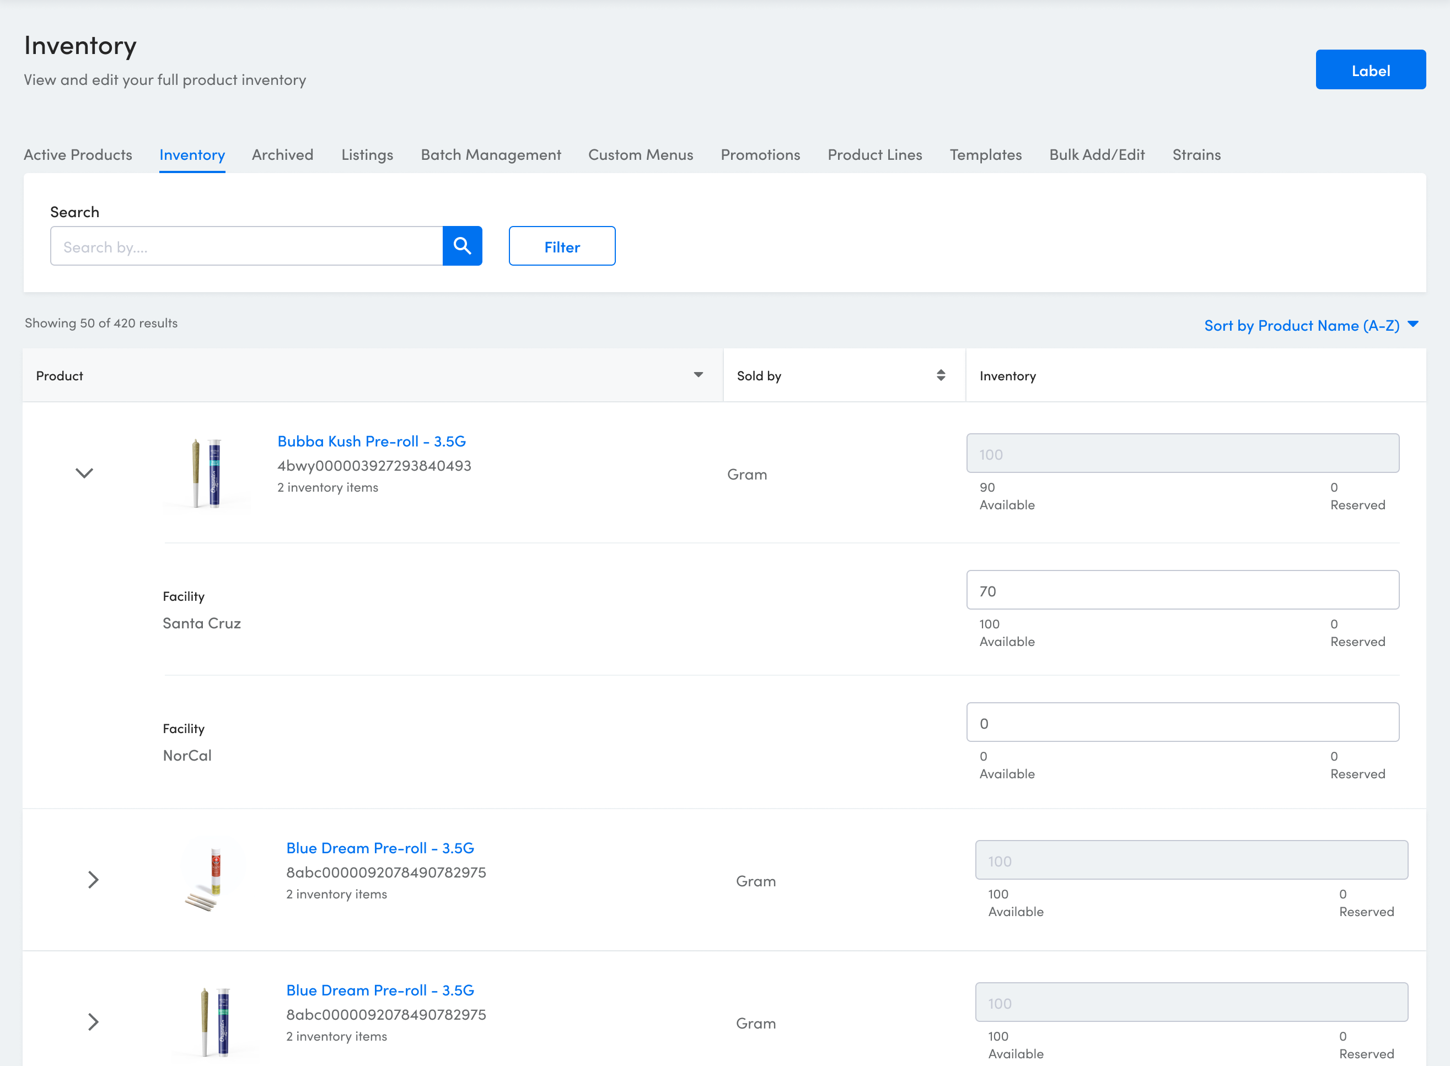
Task: Click the Santa Cruz facility name
Action: [x=202, y=623]
